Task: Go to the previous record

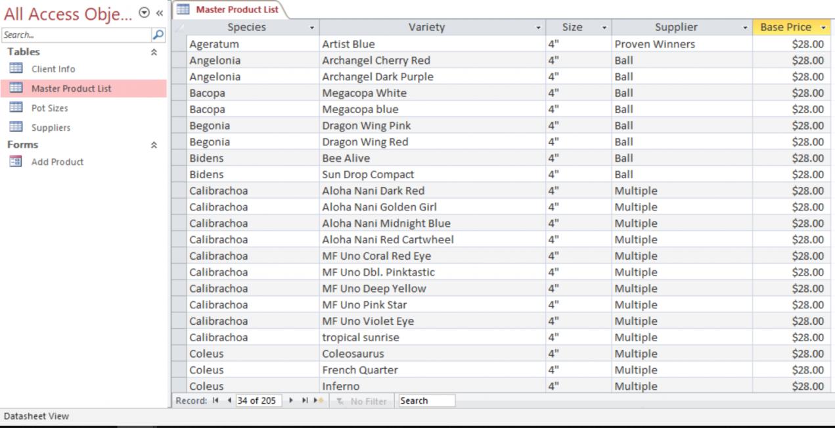Action: click(x=229, y=400)
